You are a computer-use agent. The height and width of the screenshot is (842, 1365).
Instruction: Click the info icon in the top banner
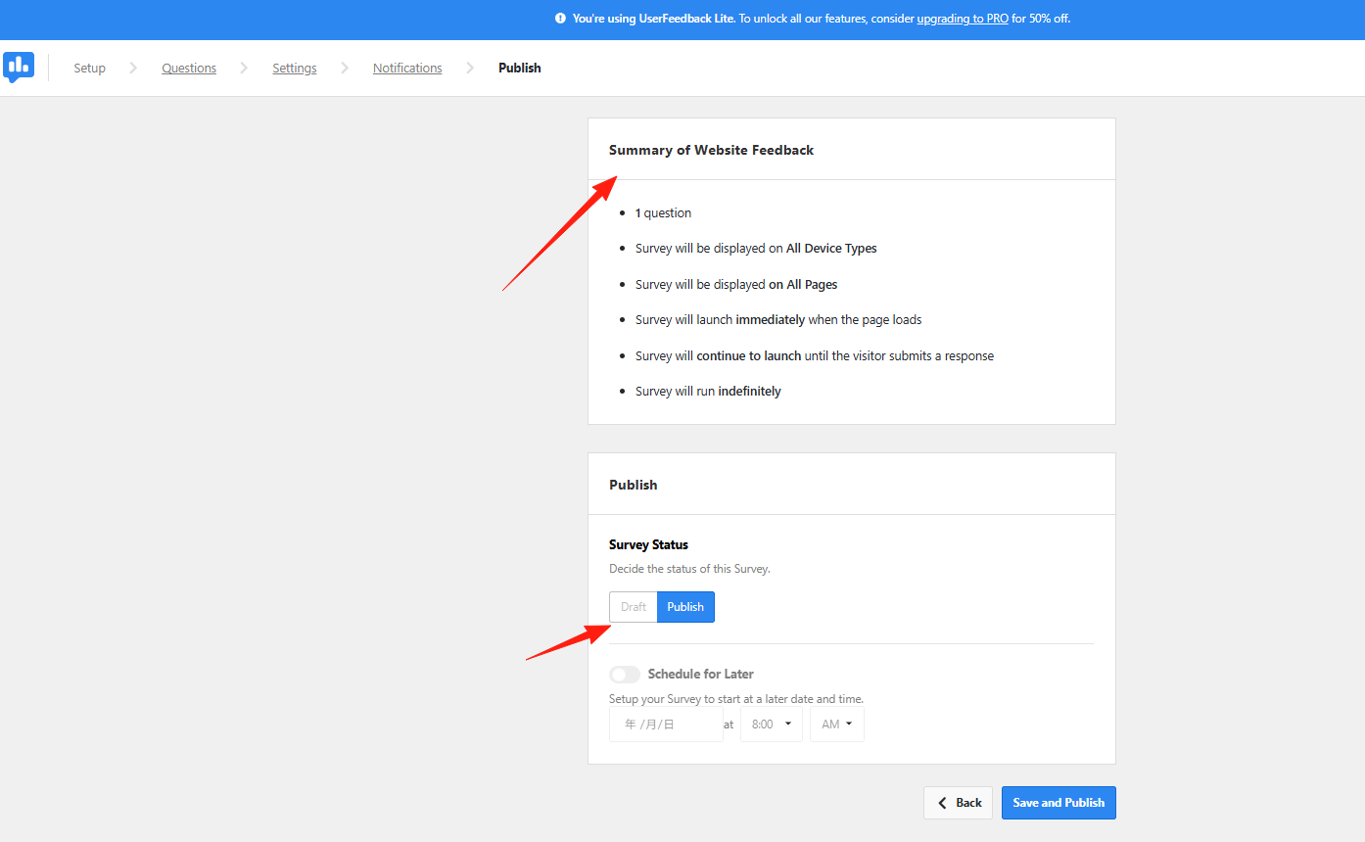(559, 17)
